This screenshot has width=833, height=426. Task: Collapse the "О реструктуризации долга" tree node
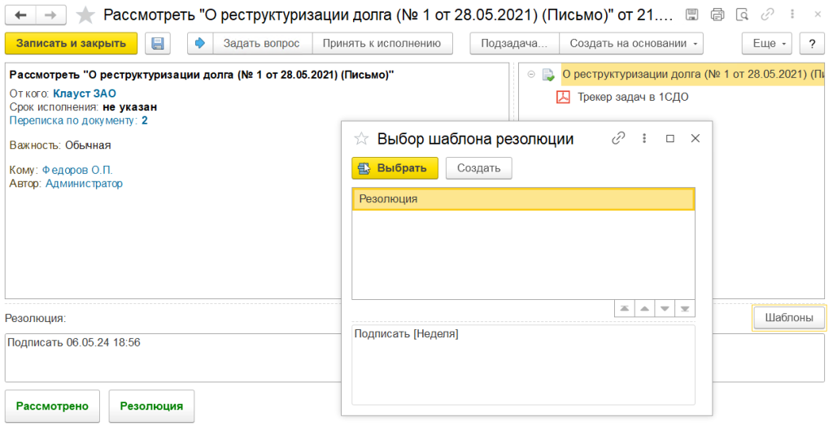click(531, 75)
